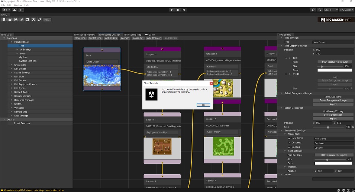This screenshot has height=192, width=355.
Task: Click the Story Line button
Action: click(80, 38)
